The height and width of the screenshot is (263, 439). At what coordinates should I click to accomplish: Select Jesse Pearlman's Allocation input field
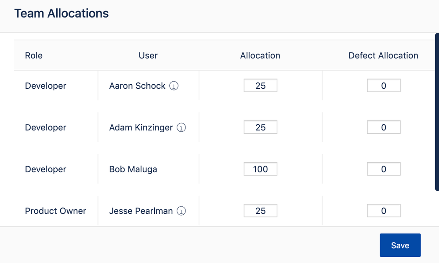pyautogui.click(x=260, y=210)
